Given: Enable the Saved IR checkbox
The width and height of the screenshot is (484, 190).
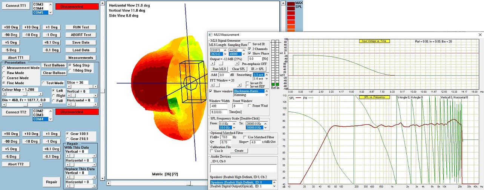Looking at the screenshot, I should (x=257, y=44).
